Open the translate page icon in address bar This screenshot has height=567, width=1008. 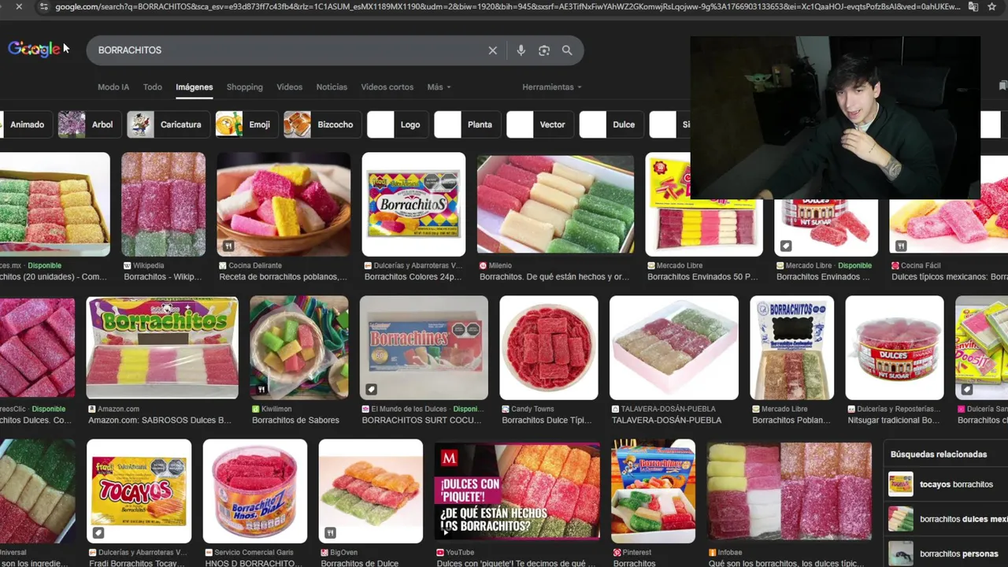[x=973, y=6]
